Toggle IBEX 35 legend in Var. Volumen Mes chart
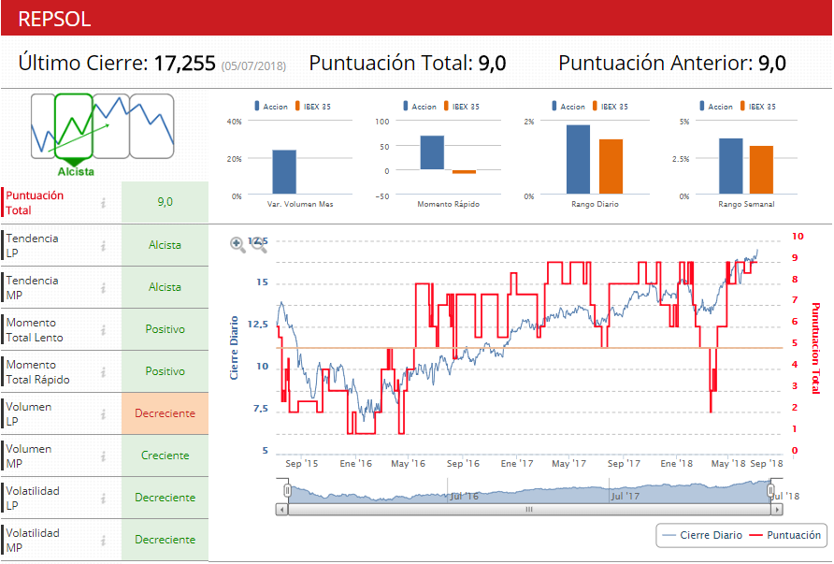The width and height of the screenshot is (834, 564). click(312, 107)
